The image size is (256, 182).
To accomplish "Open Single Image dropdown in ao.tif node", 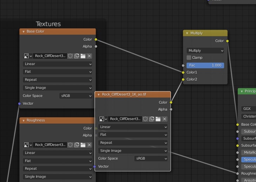I will [133, 151].
